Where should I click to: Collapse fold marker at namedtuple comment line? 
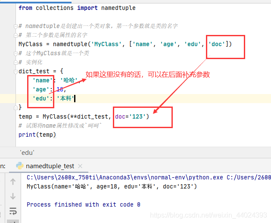16,26
